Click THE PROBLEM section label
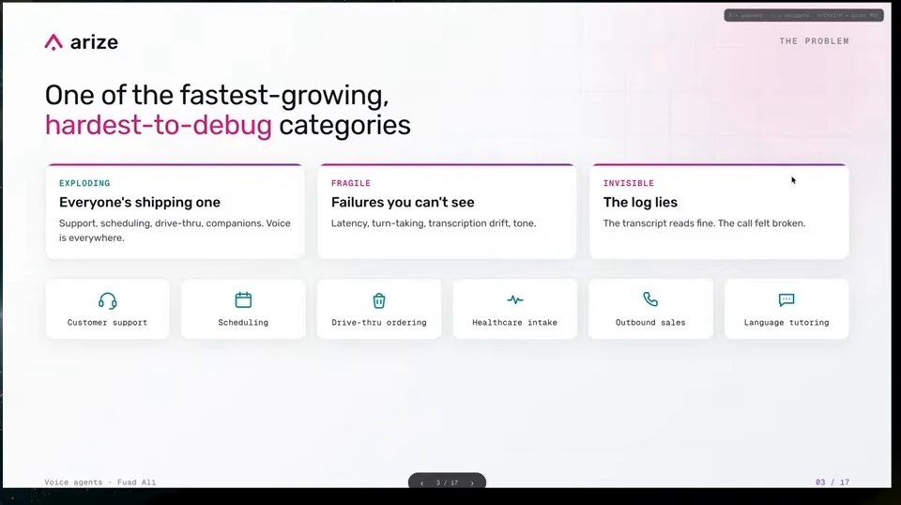 815,41
